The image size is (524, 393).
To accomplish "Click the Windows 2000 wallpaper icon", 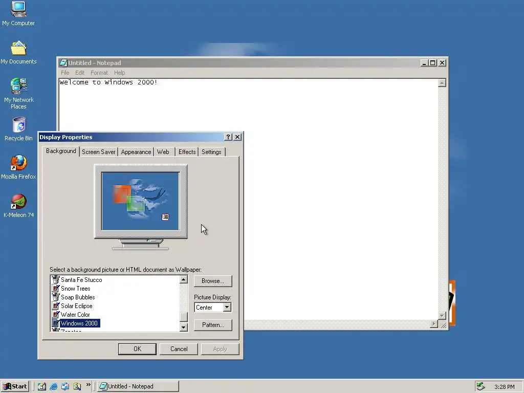I will coord(55,323).
